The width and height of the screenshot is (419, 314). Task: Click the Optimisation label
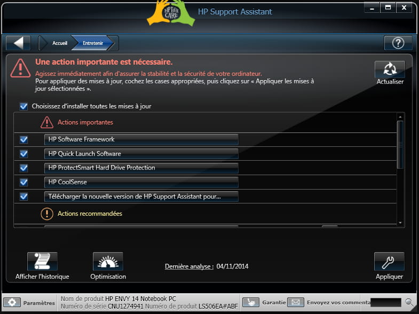[108, 277]
